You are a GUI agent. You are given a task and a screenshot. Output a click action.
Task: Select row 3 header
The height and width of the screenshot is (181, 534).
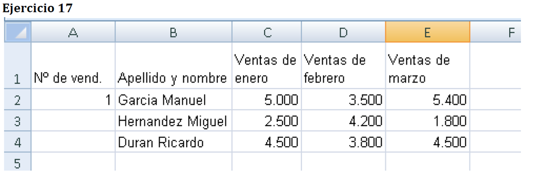pyautogui.click(x=17, y=122)
